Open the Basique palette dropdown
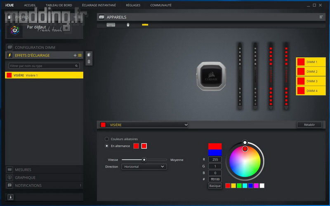Screen dimensions: 330x206 tap(215, 186)
